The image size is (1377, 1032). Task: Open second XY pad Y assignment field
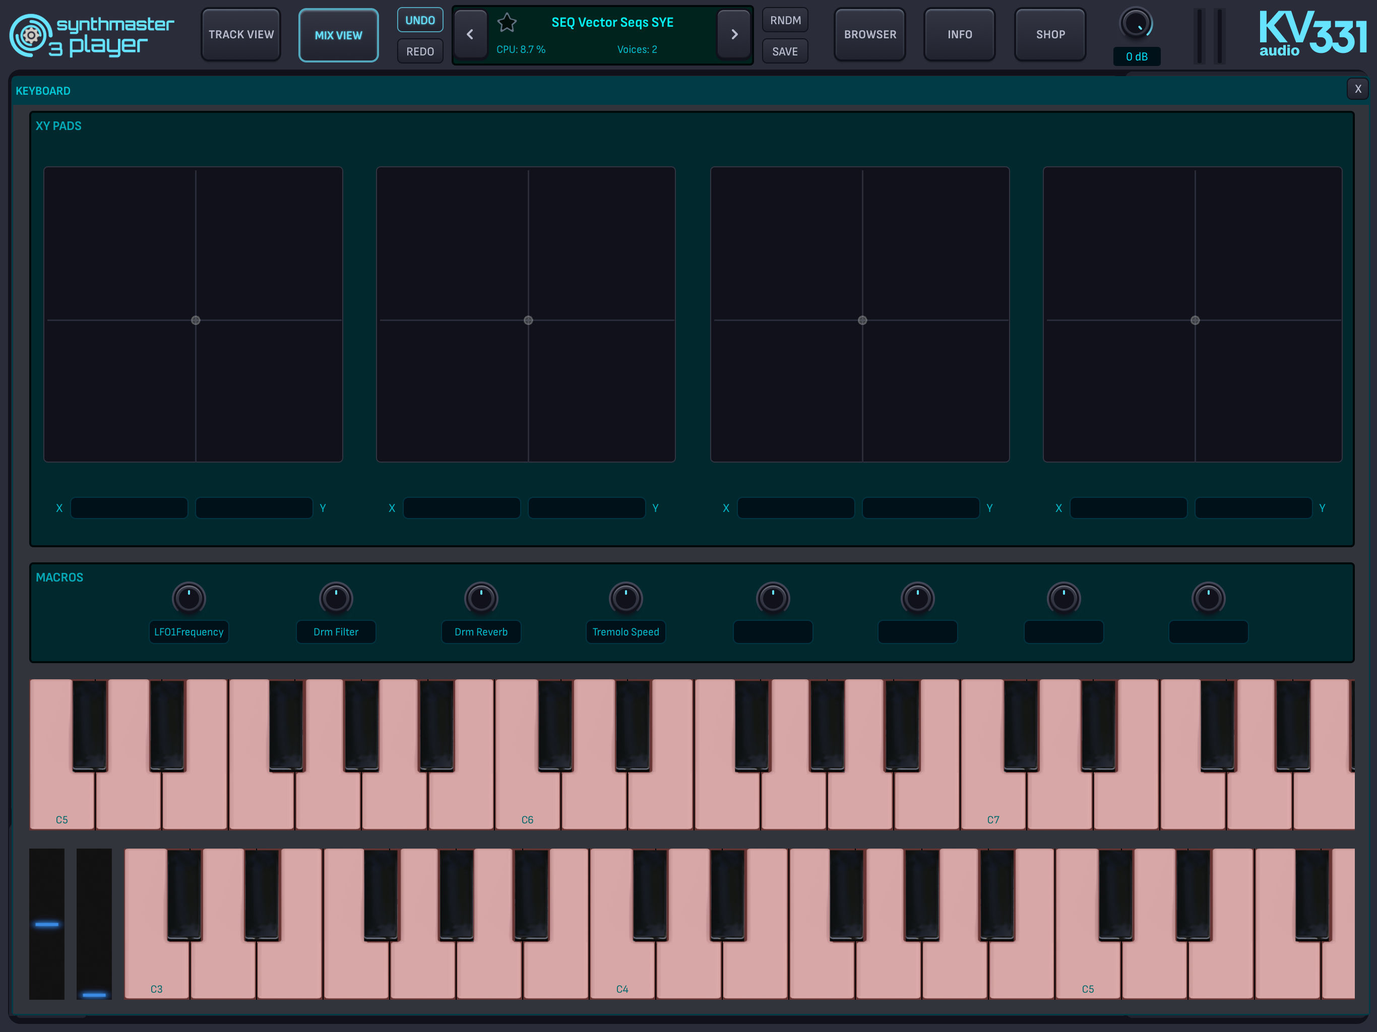click(x=586, y=508)
